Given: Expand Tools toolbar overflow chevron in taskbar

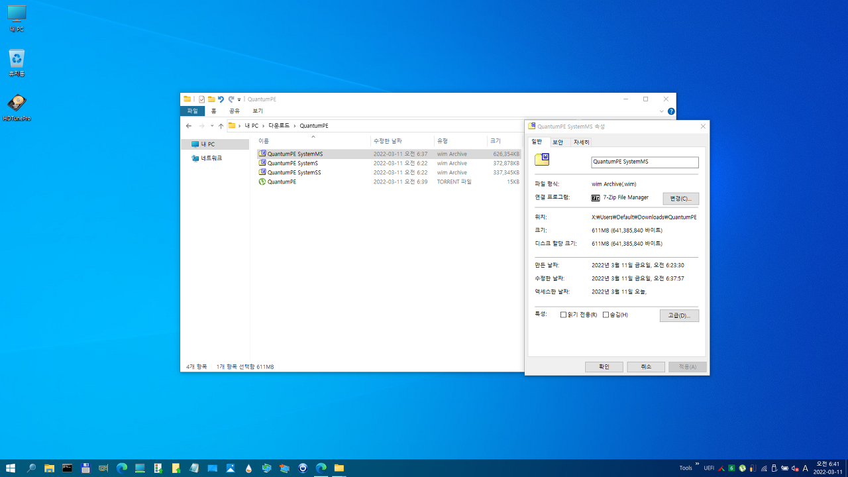Looking at the screenshot, I should [697, 464].
